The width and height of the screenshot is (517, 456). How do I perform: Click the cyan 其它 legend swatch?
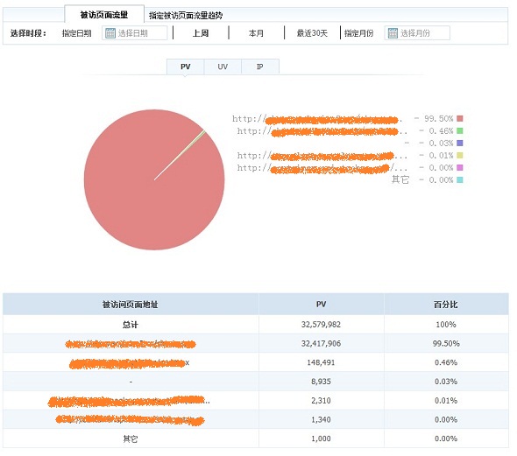point(460,180)
